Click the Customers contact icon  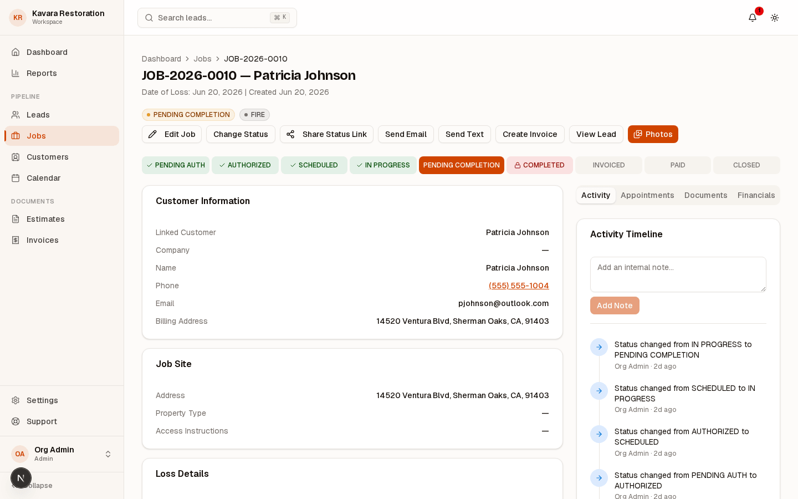[16, 157]
